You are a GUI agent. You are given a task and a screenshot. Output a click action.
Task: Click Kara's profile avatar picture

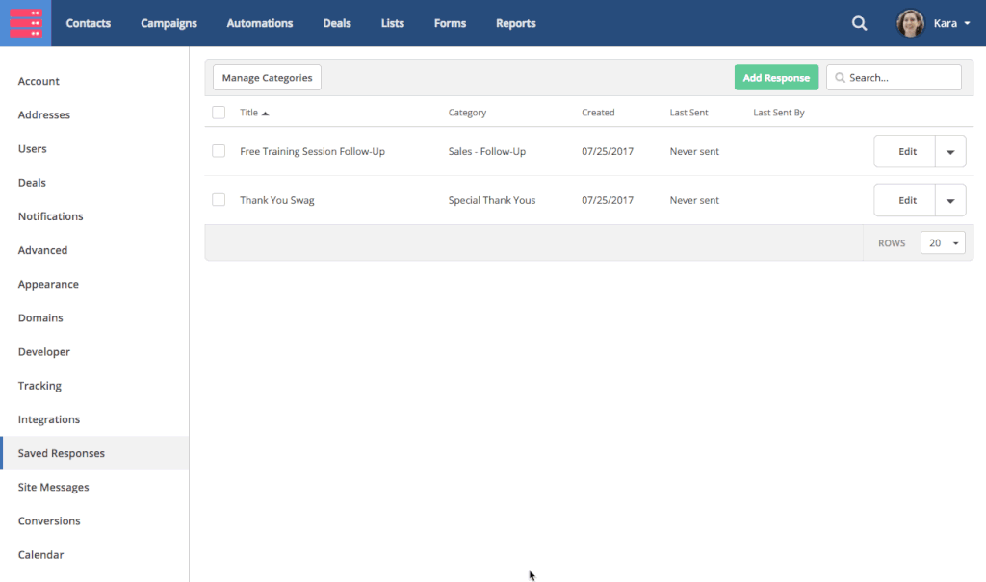coord(910,23)
